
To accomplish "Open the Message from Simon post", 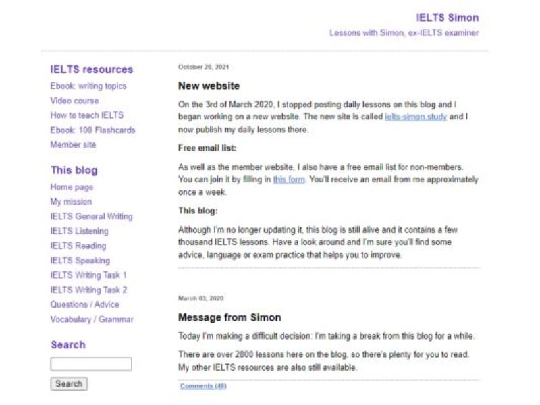I will 230,317.
